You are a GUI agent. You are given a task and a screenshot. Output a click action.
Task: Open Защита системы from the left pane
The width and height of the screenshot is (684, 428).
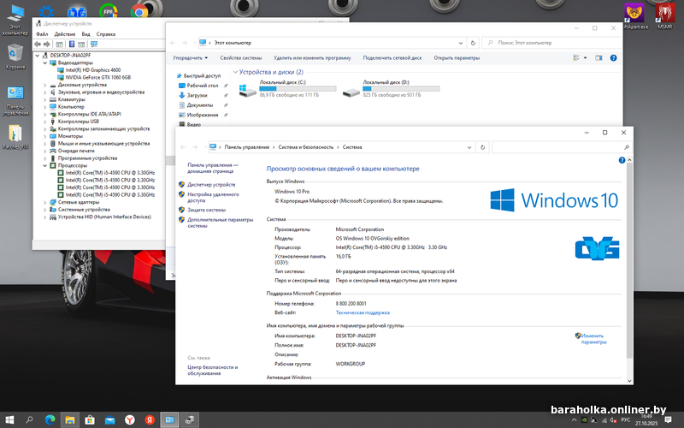click(206, 209)
